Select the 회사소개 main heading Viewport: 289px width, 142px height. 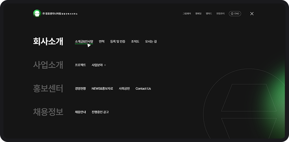click(48, 41)
